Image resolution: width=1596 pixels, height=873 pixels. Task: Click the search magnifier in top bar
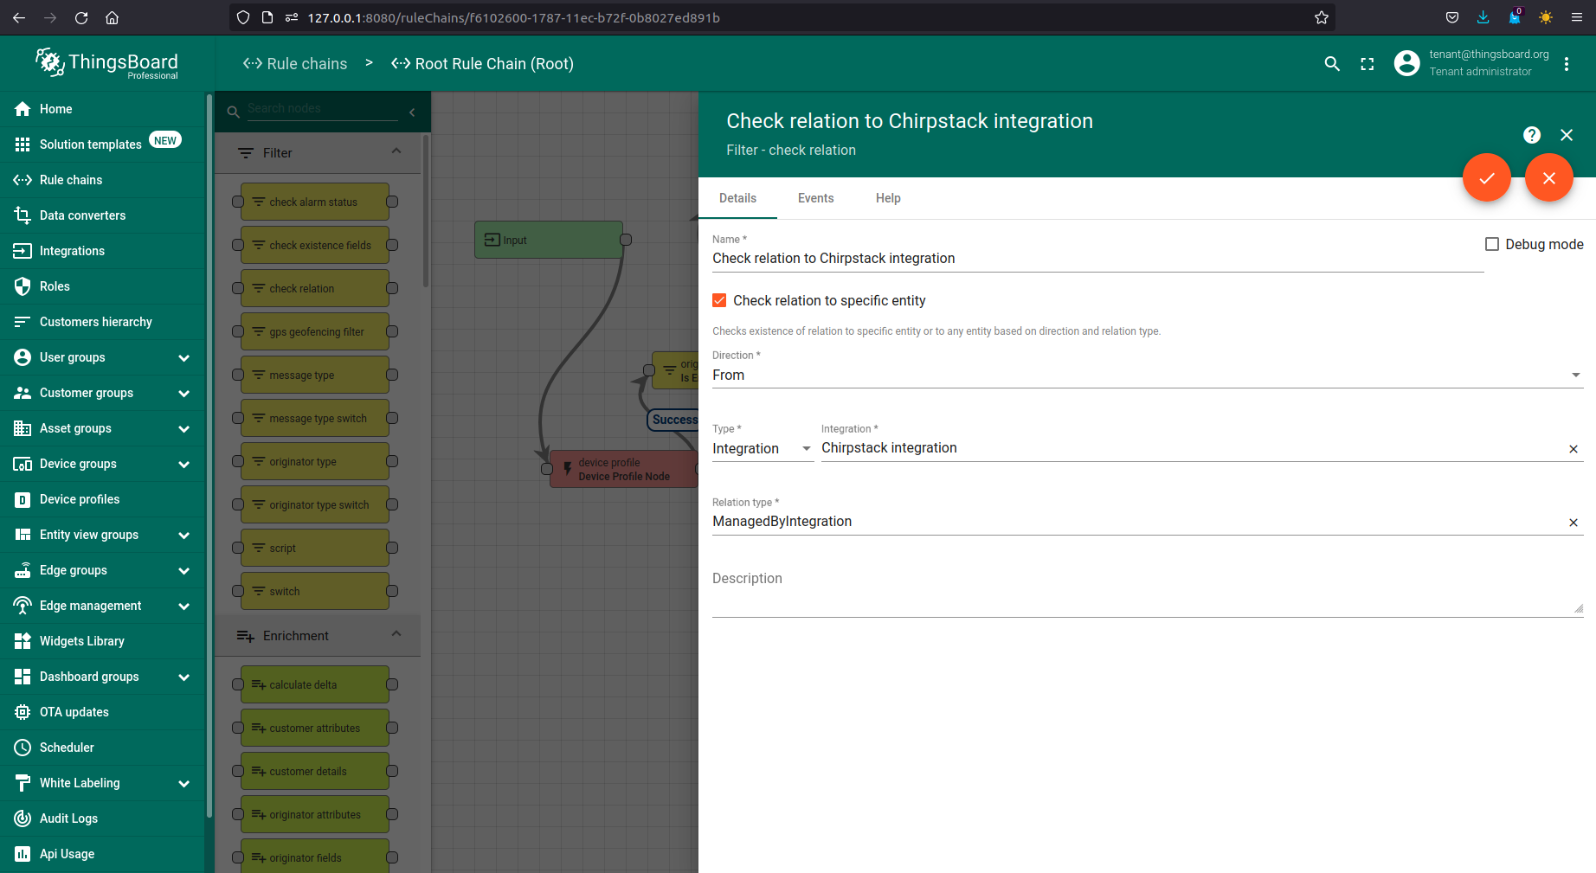1332,63
